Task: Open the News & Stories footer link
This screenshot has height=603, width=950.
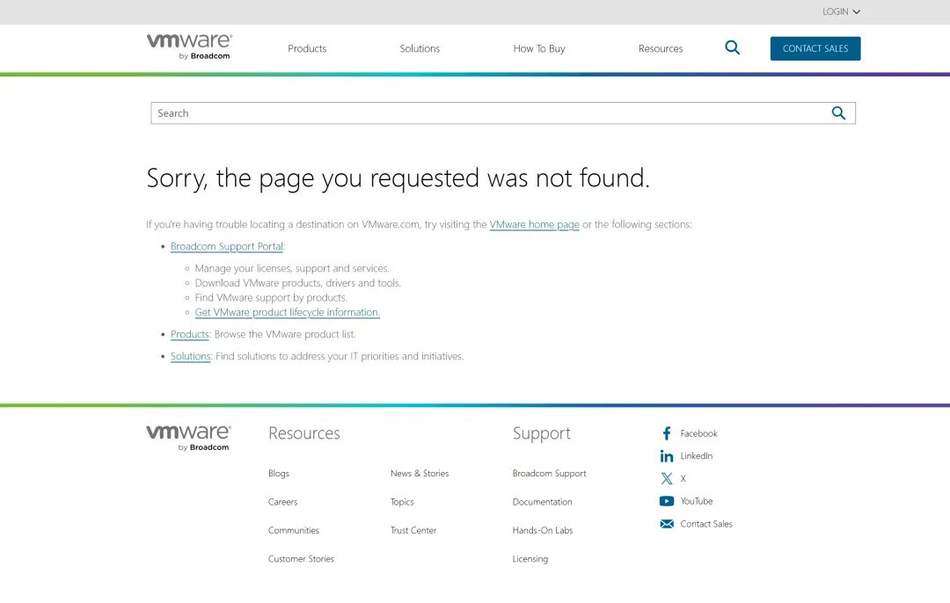Action: tap(420, 474)
